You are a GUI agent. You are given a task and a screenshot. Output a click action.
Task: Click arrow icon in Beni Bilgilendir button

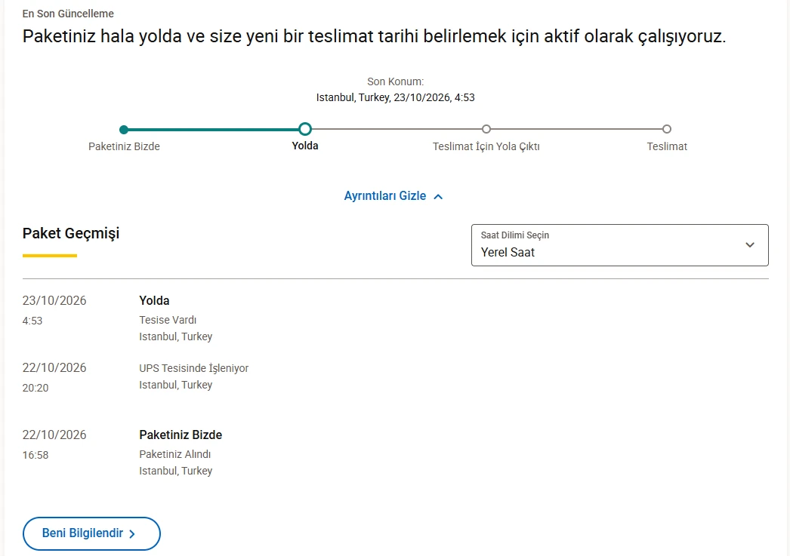[132, 534]
